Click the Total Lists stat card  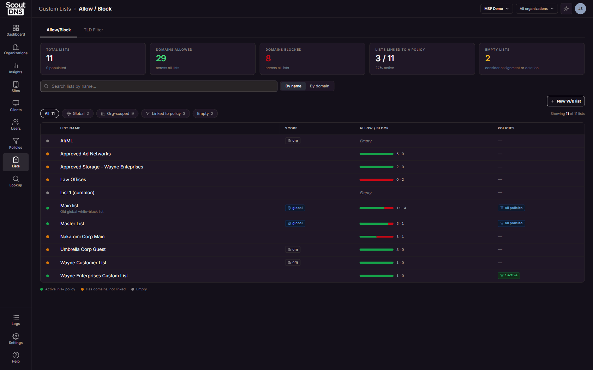pos(93,59)
